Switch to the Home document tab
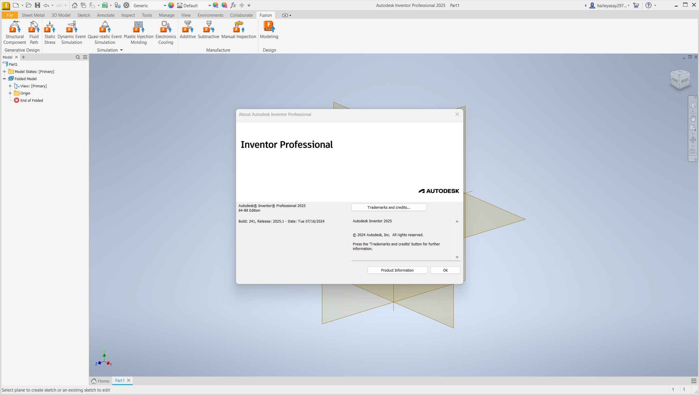 [100, 381]
